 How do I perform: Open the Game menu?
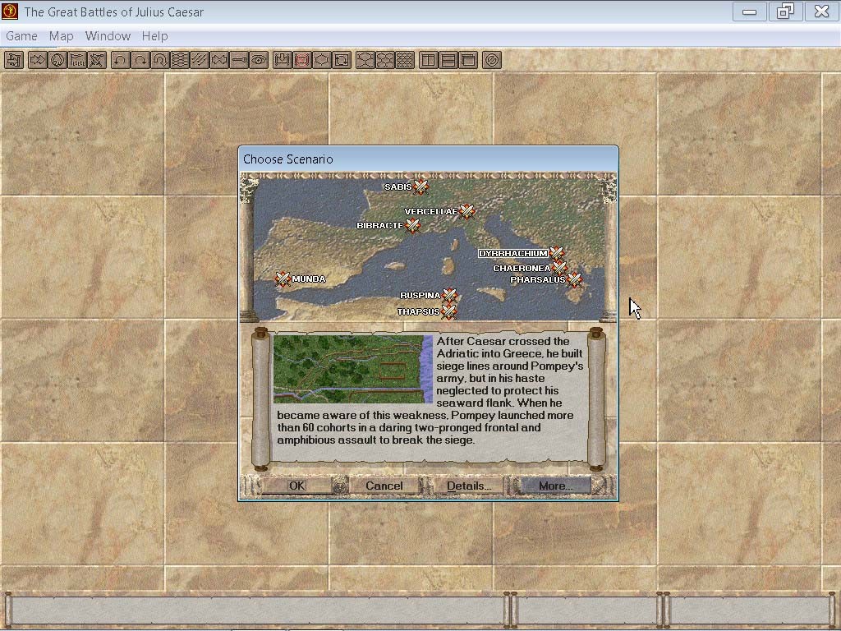point(21,36)
